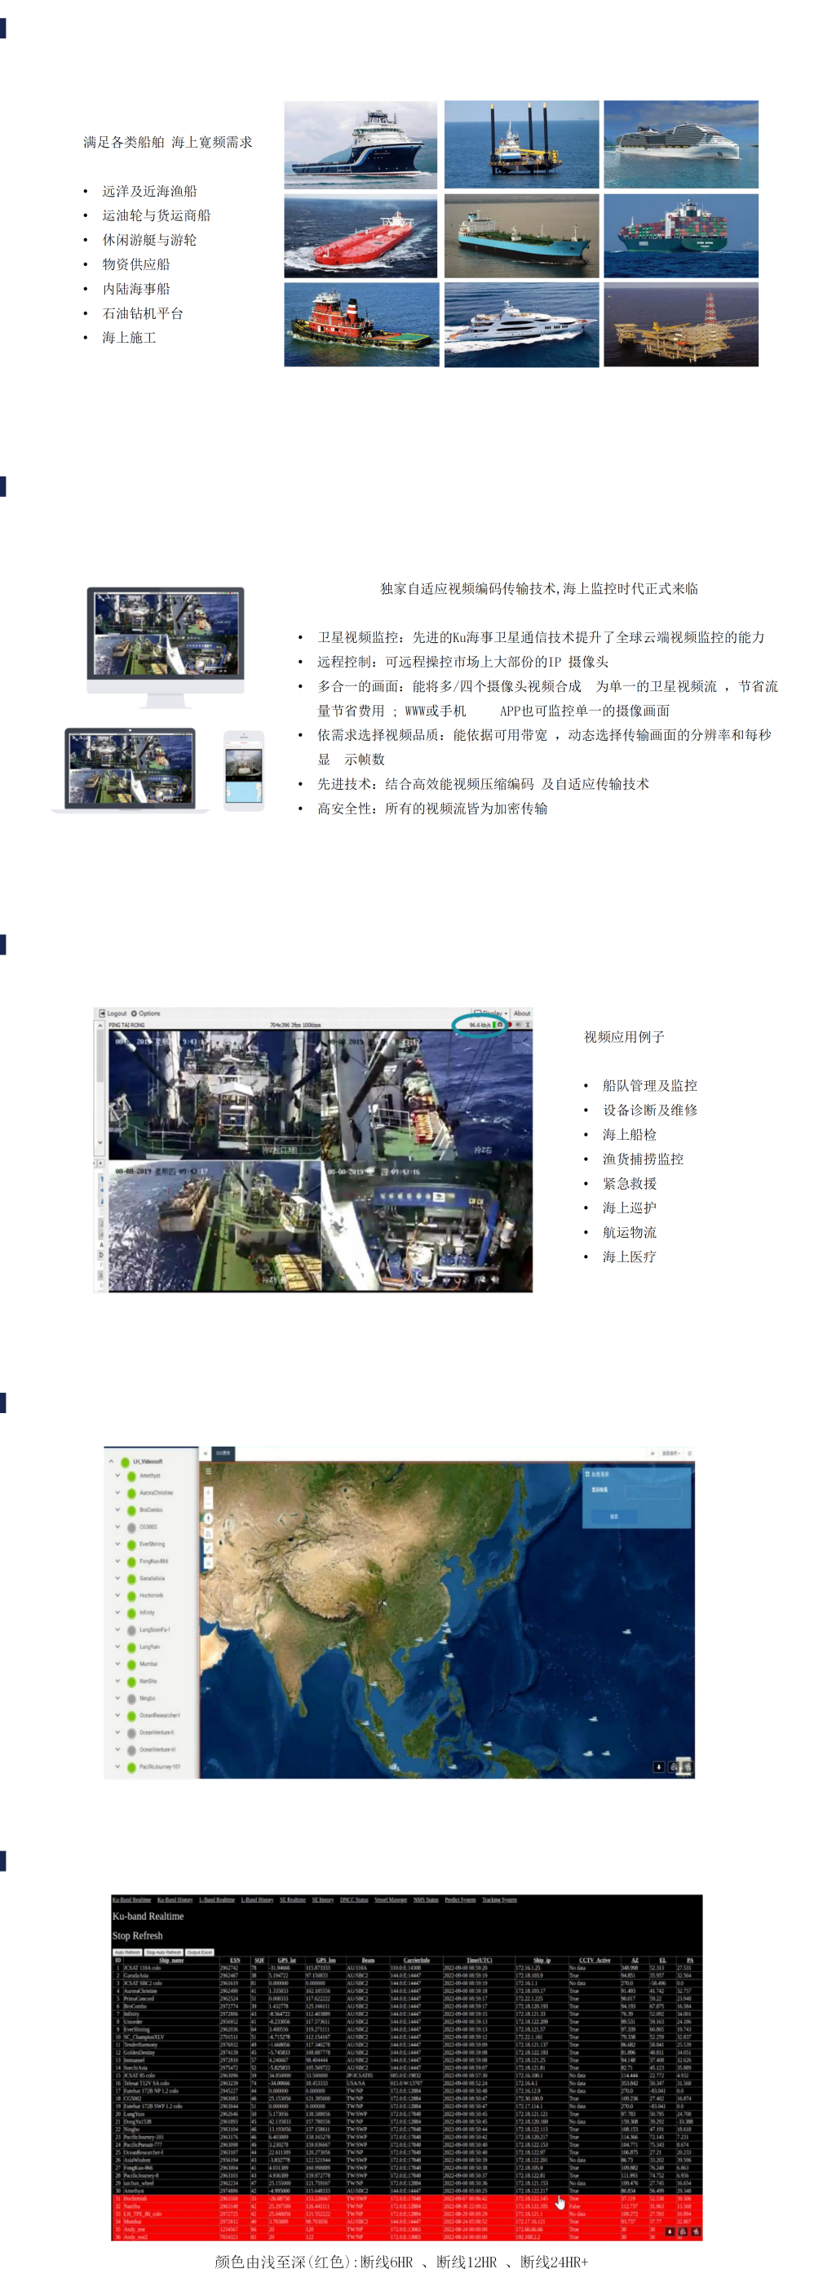Select NanSha in the vessel tree
The width and height of the screenshot is (814, 2291).
(x=148, y=1682)
